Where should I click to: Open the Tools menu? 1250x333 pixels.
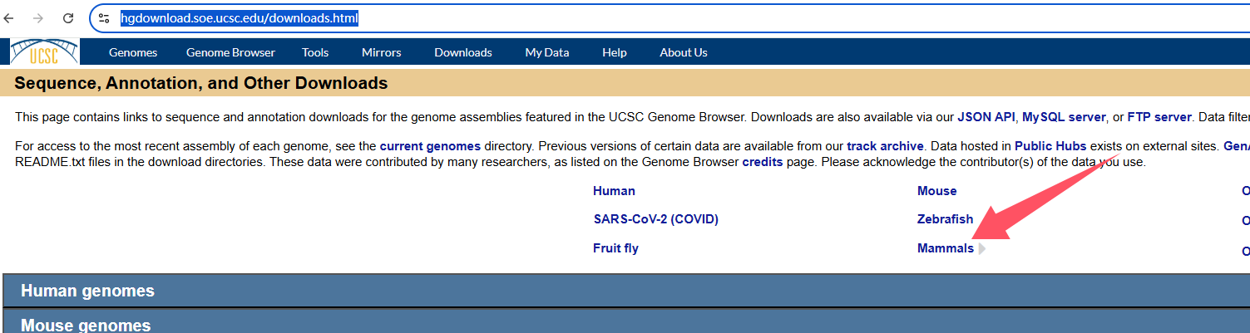[x=315, y=52]
